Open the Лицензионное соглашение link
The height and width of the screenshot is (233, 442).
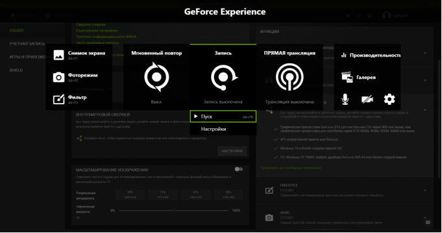point(97,30)
